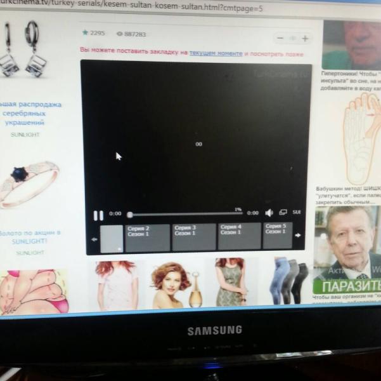Screen dimensions: 381x381
Task: Mute the player volume speaker icon
Action: tap(269, 213)
